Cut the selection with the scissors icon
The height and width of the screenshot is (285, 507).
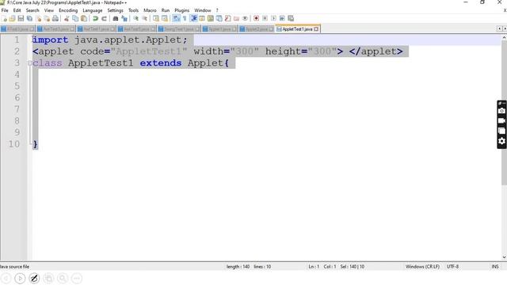[67, 18]
